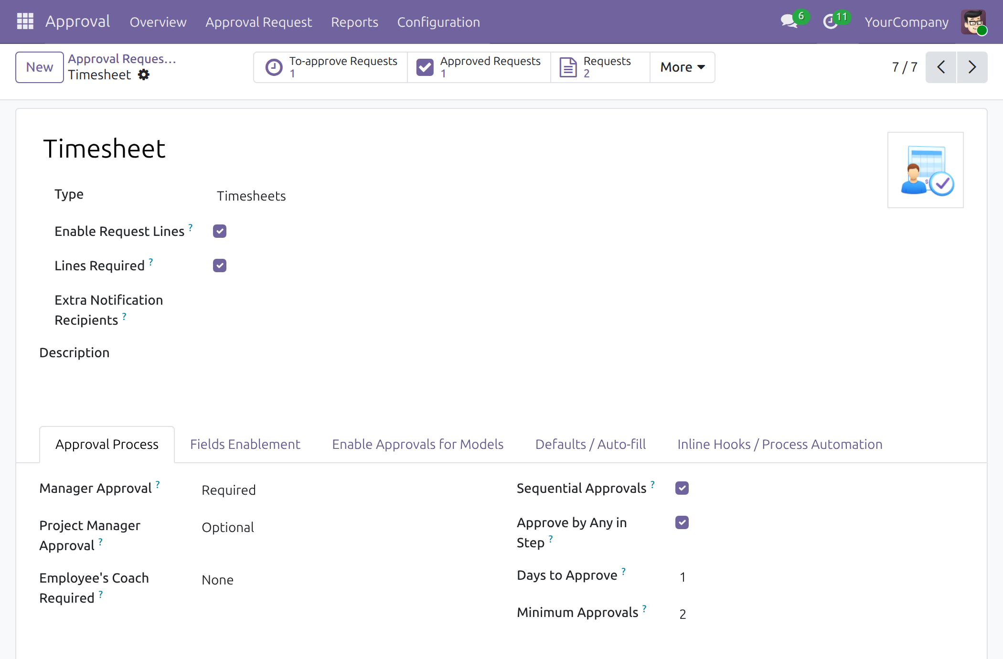Viewport: 1003px width, 659px height.
Task: Show help for Enable Request Lines
Action: tap(191, 227)
